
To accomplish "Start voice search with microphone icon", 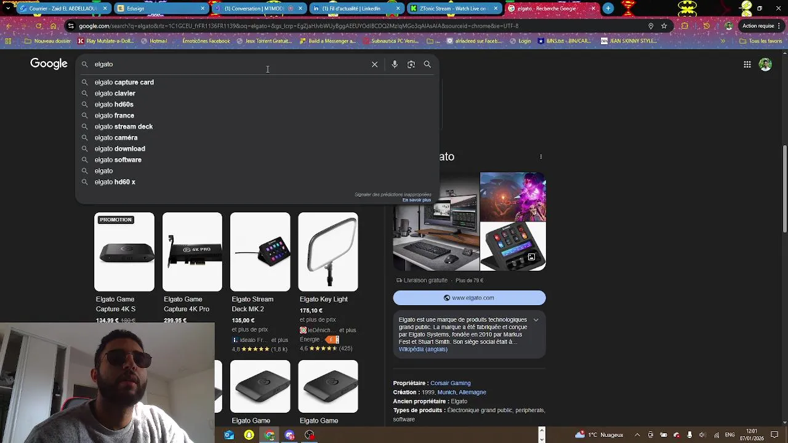I will (x=395, y=64).
